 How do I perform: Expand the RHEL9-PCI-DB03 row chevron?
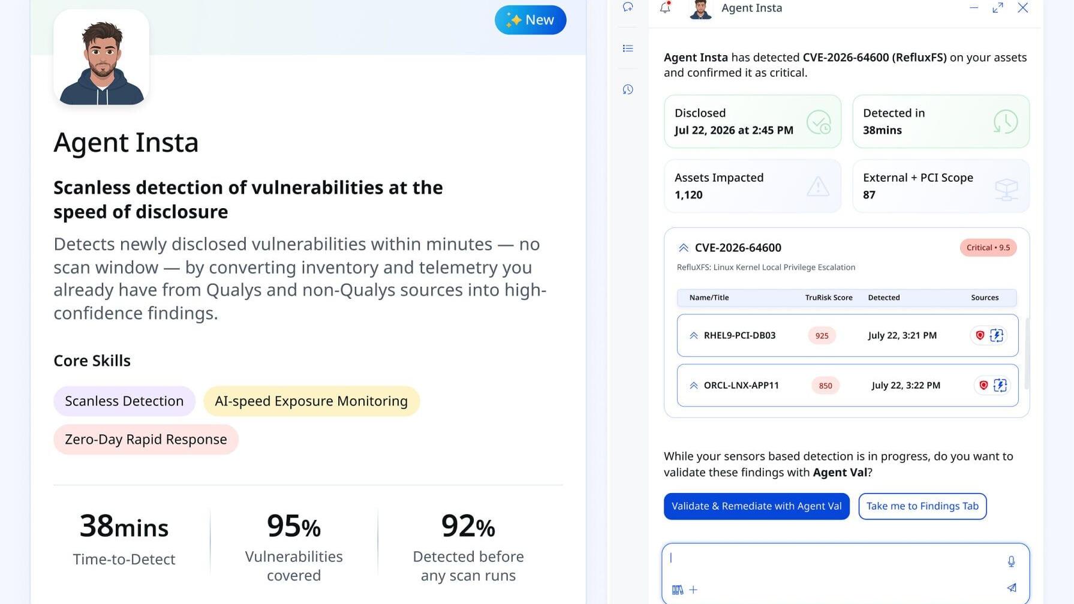[694, 336]
